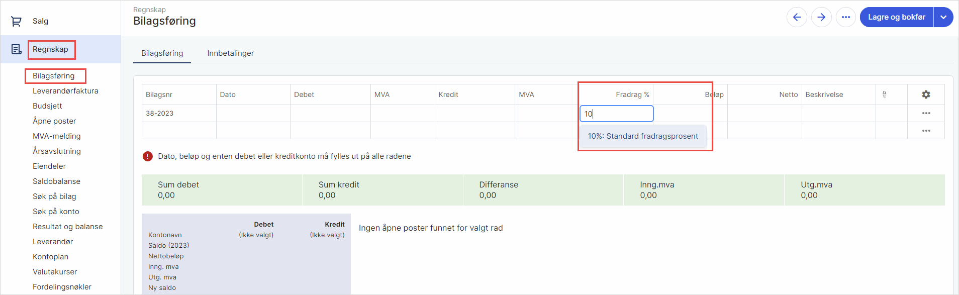The height and width of the screenshot is (295, 959).
Task: Open row options for voucher 38-2023
Action: [x=926, y=114]
